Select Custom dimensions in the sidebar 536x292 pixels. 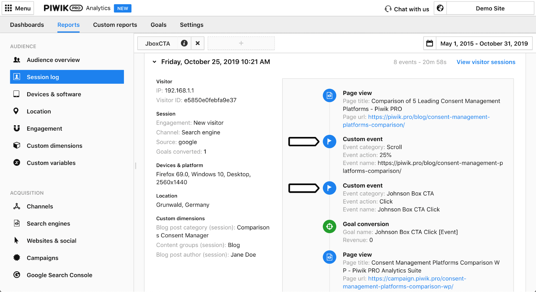pyautogui.click(x=54, y=146)
